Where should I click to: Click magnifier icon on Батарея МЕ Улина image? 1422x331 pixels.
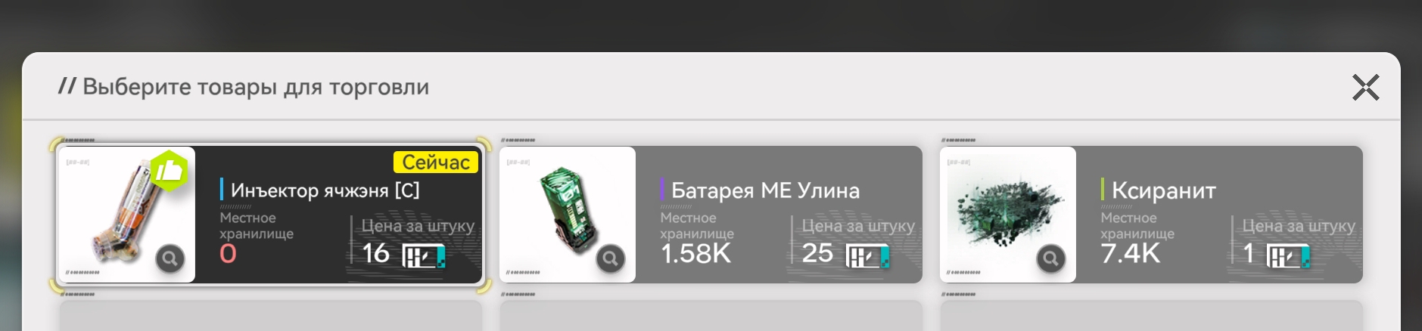click(611, 259)
